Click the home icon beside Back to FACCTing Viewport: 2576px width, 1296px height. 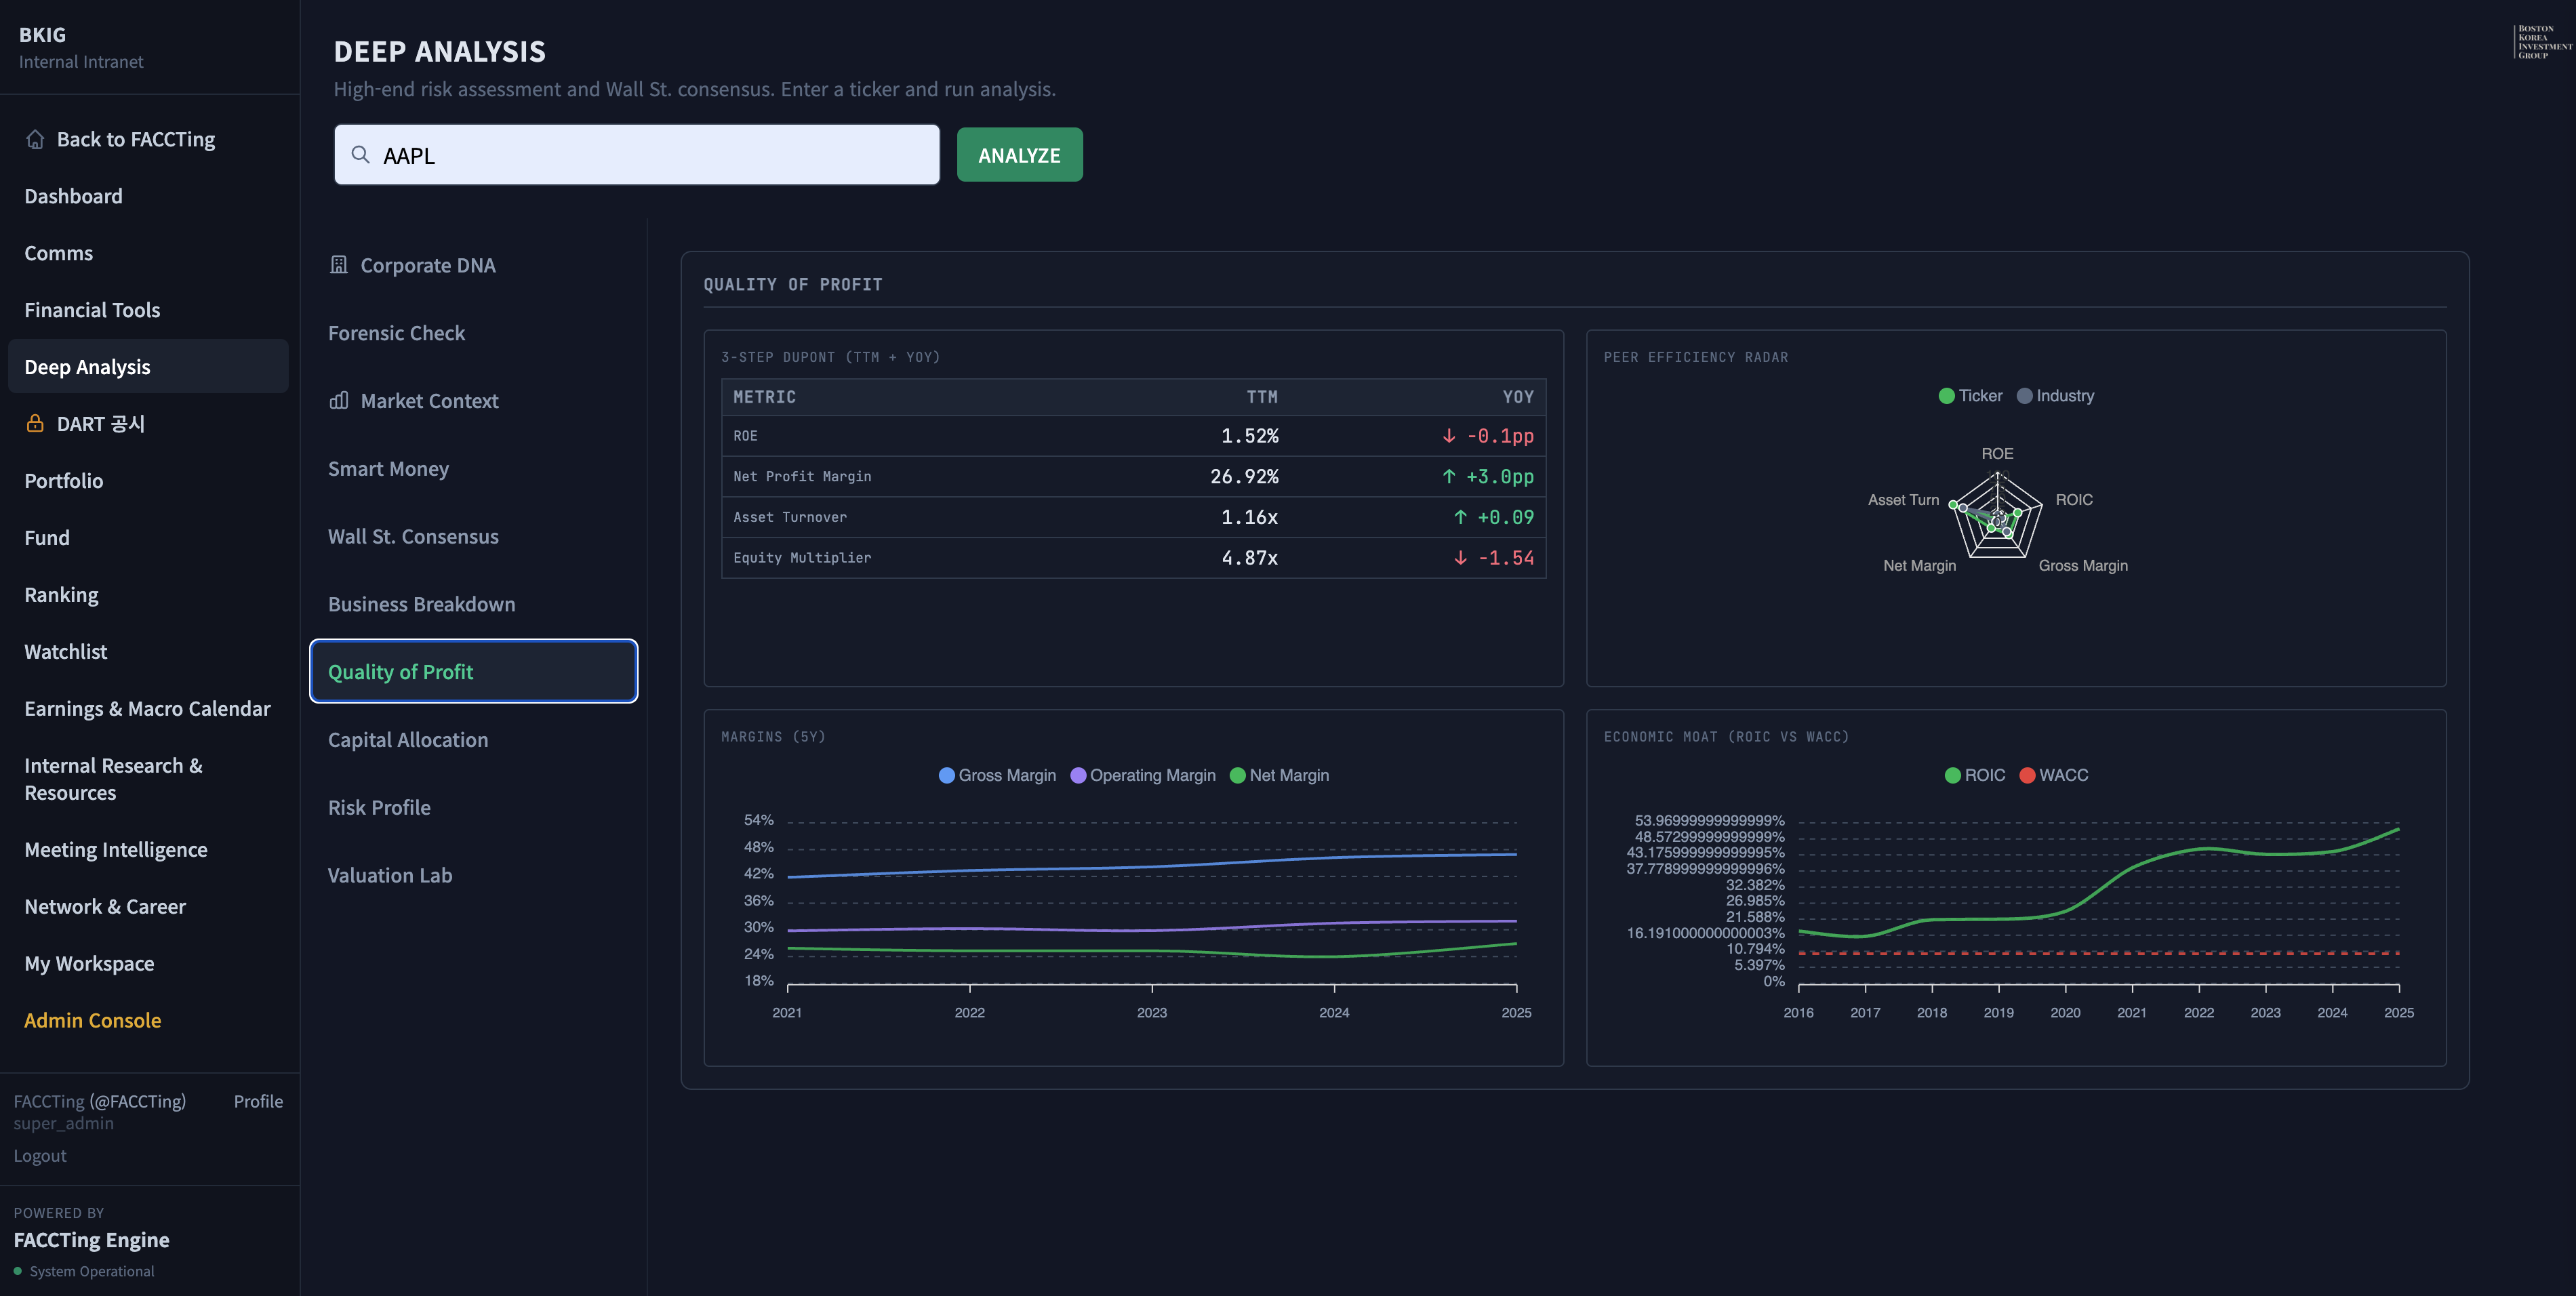click(x=35, y=139)
